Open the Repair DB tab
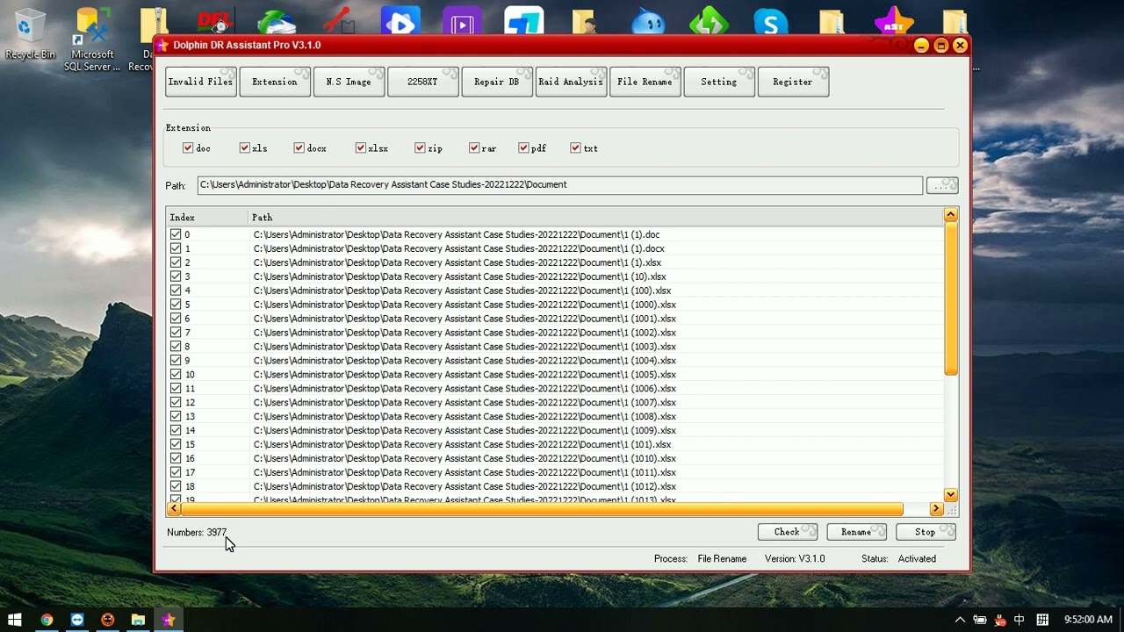This screenshot has height=632, width=1124. pyautogui.click(x=496, y=82)
